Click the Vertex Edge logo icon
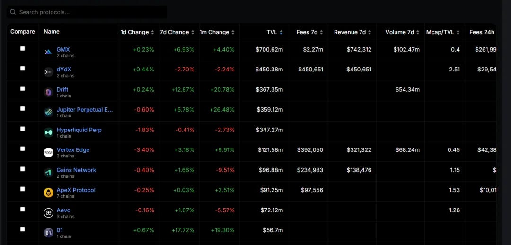The image size is (511, 245). pos(48,152)
